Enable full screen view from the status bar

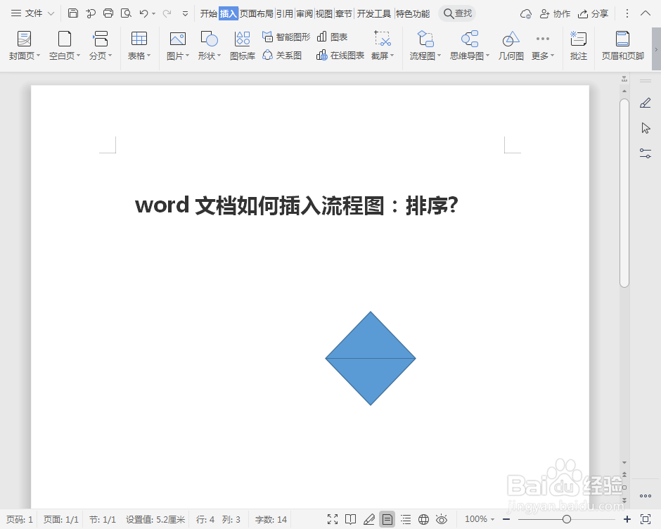pos(333,519)
